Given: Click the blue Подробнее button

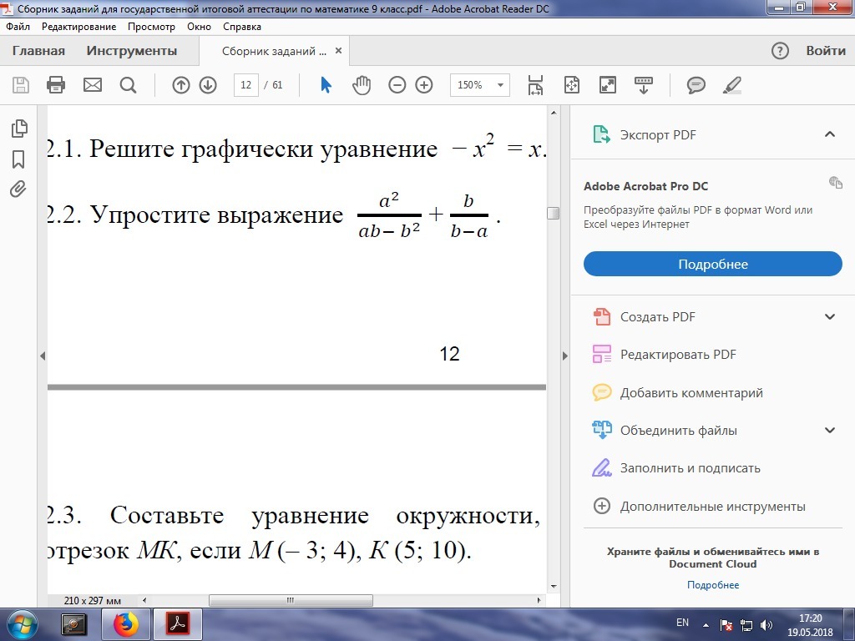Looking at the screenshot, I should point(712,264).
